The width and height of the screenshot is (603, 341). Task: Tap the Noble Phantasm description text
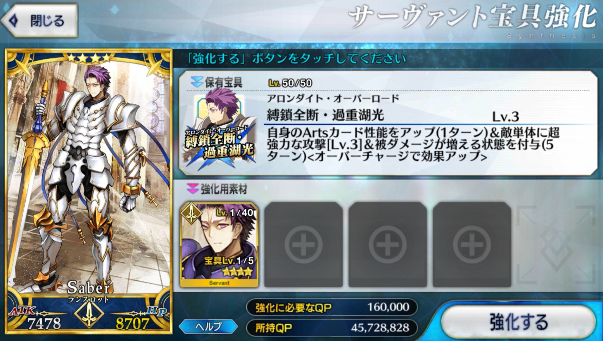point(413,144)
